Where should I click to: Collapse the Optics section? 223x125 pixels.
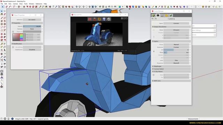[171, 41]
